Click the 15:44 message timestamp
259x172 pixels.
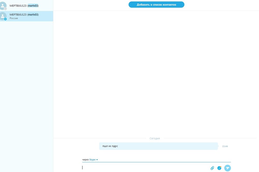225,146
